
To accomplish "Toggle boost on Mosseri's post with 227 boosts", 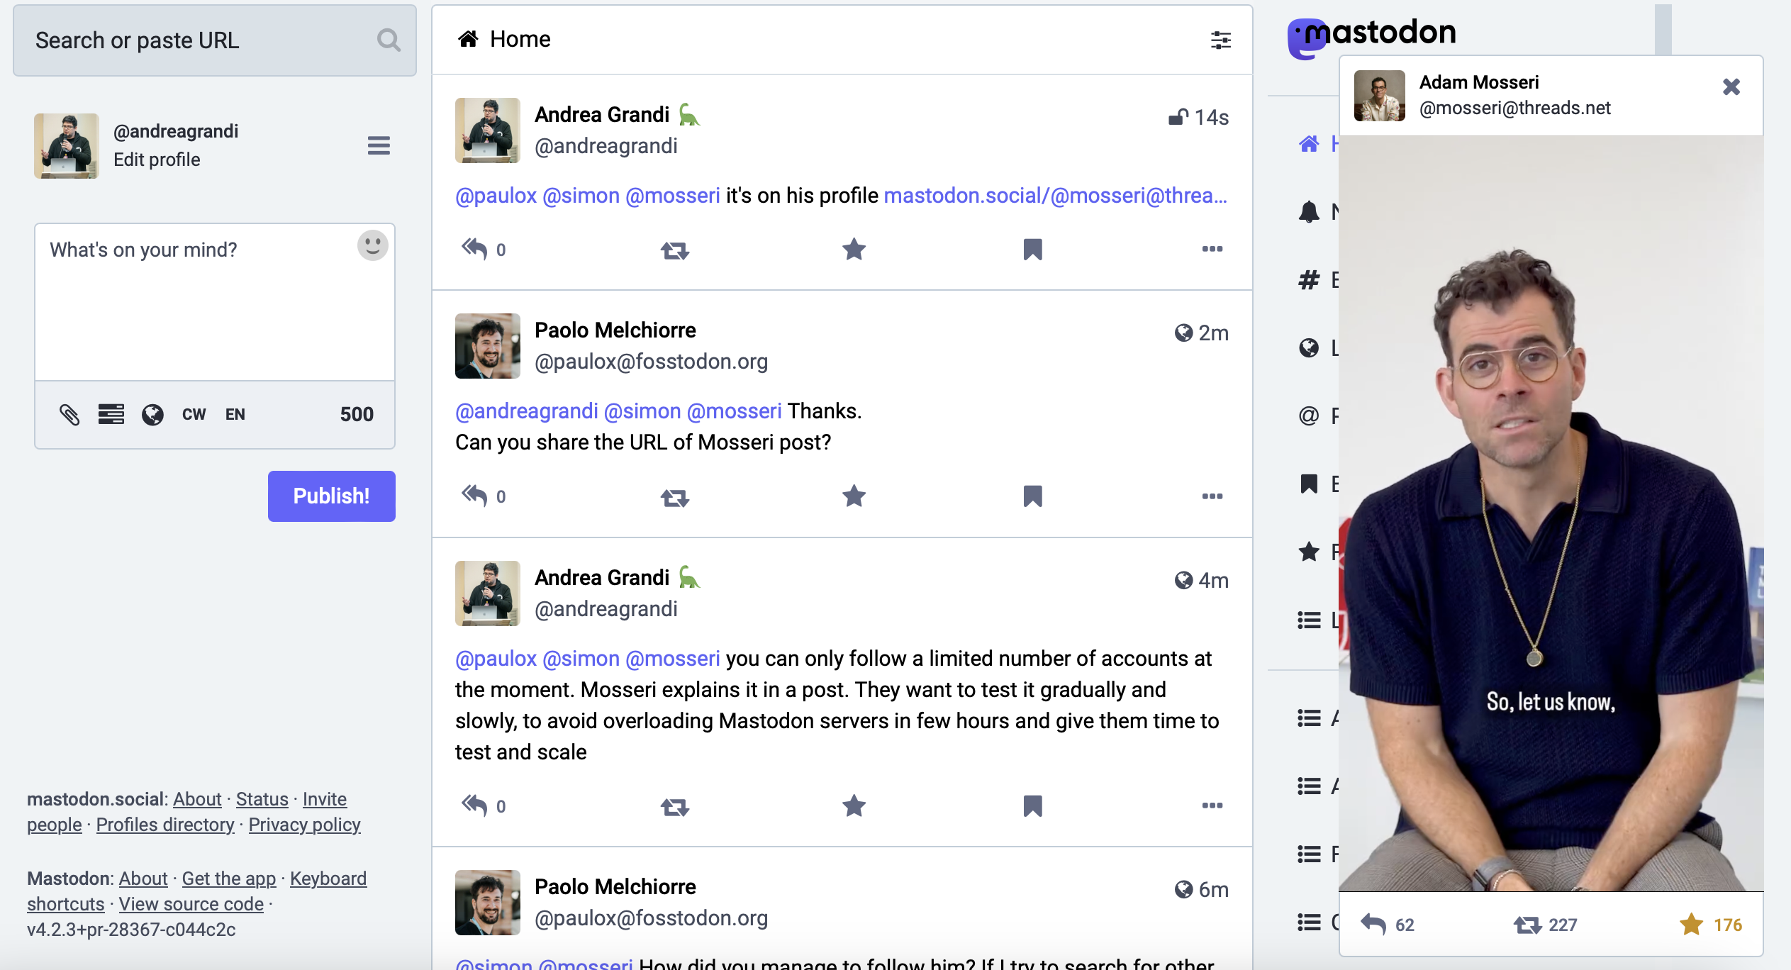I will [1527, 925].
